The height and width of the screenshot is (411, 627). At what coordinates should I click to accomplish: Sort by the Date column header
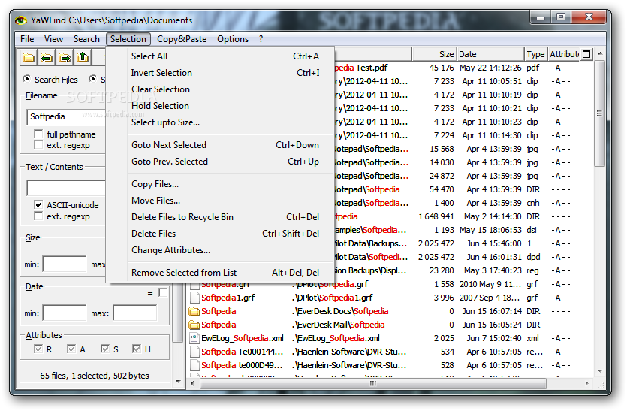490,54
